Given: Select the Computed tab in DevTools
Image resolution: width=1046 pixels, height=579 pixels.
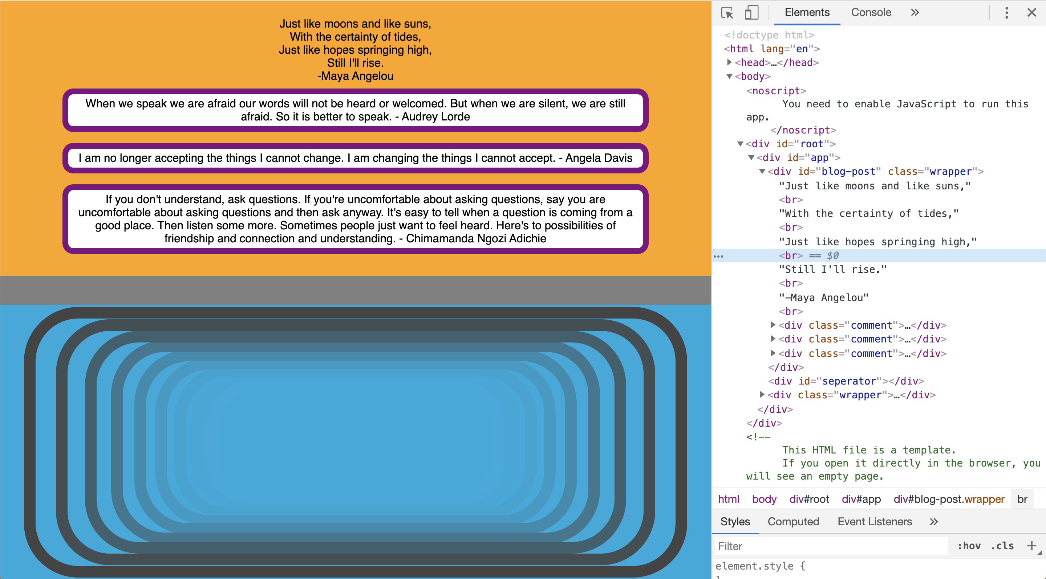Looking at the screenshot, I should [x=794, y=522].
